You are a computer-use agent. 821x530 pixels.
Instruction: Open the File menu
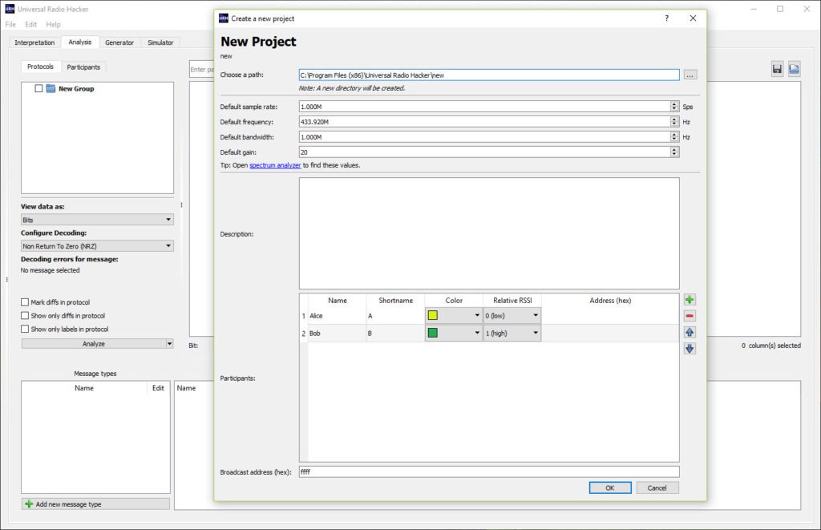point(10,24)
